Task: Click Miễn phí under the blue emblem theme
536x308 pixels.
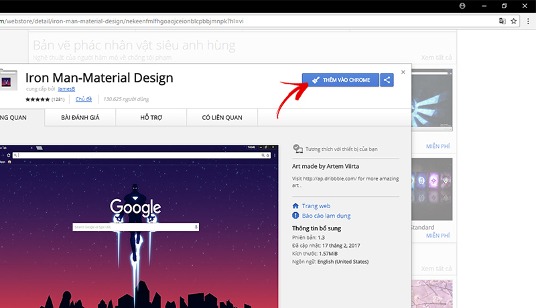Action: coord(438,146)
